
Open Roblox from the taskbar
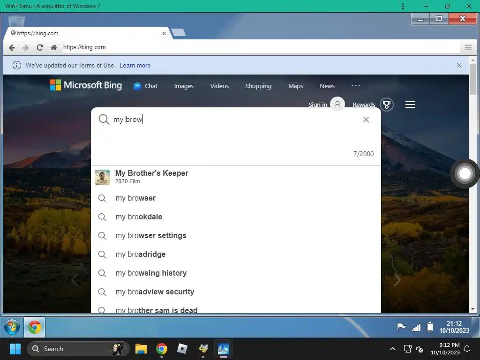[x=182, y=349]
